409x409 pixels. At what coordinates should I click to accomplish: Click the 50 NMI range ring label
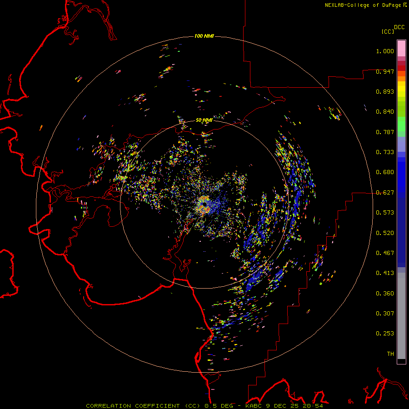(x=204, y=120)
